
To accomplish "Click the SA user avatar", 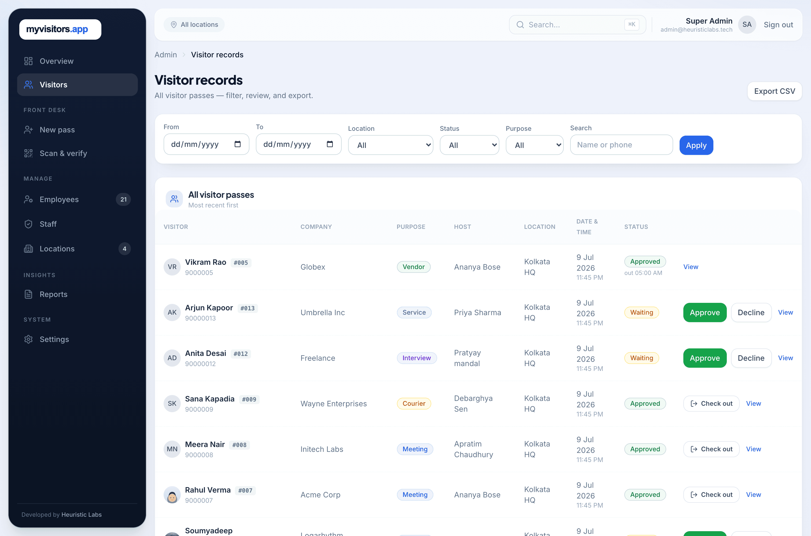I will pos(747,25).
